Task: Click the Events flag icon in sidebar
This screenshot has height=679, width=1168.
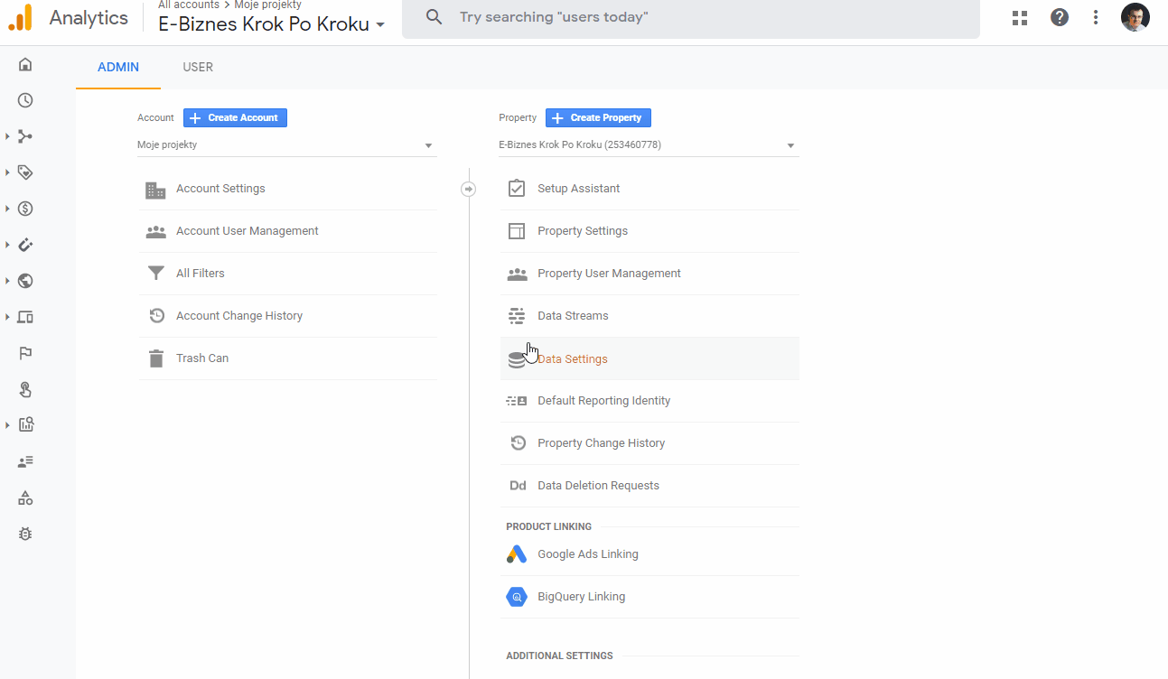Action: pyautogui.click(x=25, y=353)
